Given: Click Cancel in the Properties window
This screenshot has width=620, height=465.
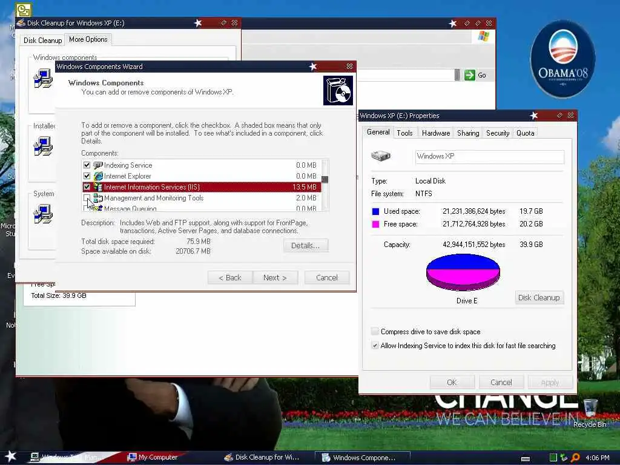Looking at the screenshot, I should click(x=501, y=383).
